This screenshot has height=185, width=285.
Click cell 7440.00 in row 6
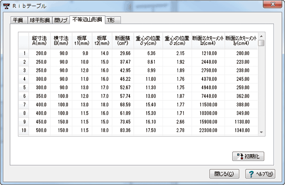(208, 96)
